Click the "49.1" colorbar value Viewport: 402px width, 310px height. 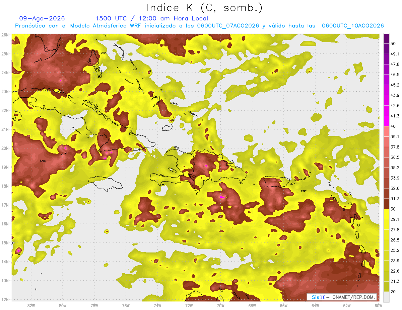click(x=395, y=54)
